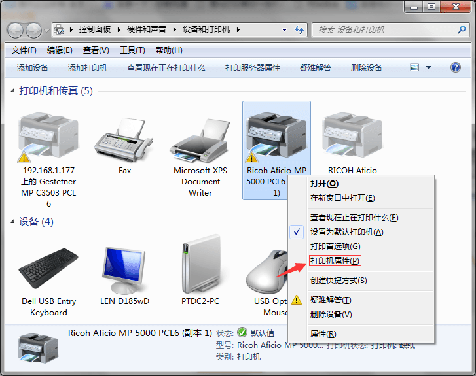The height and width of the screenshot is (376, 476).
Task: Select the Gestetner MP C3503 printer icon
Action: pos(48,139)
